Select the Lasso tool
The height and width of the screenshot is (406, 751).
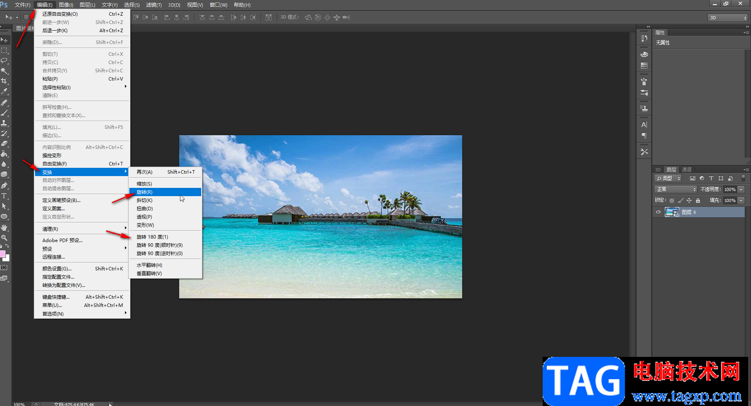pos(4,61)
